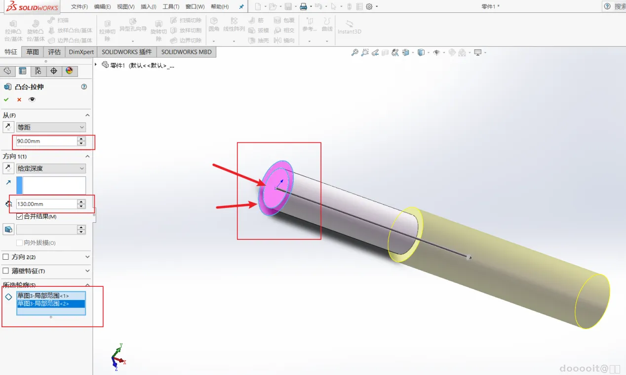Cancel the feature with the red X
Viewport: 626px width, 375px height.
19,100
